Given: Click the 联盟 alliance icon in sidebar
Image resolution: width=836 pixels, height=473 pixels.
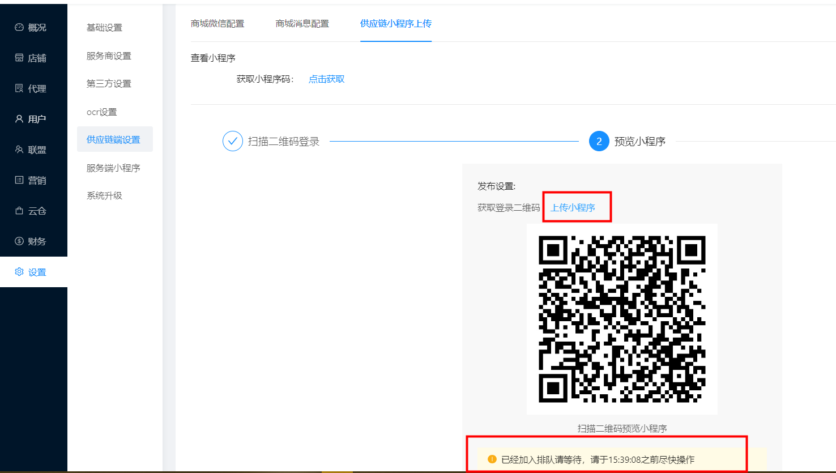Looking at the screenshot, I should click(19, 150).
